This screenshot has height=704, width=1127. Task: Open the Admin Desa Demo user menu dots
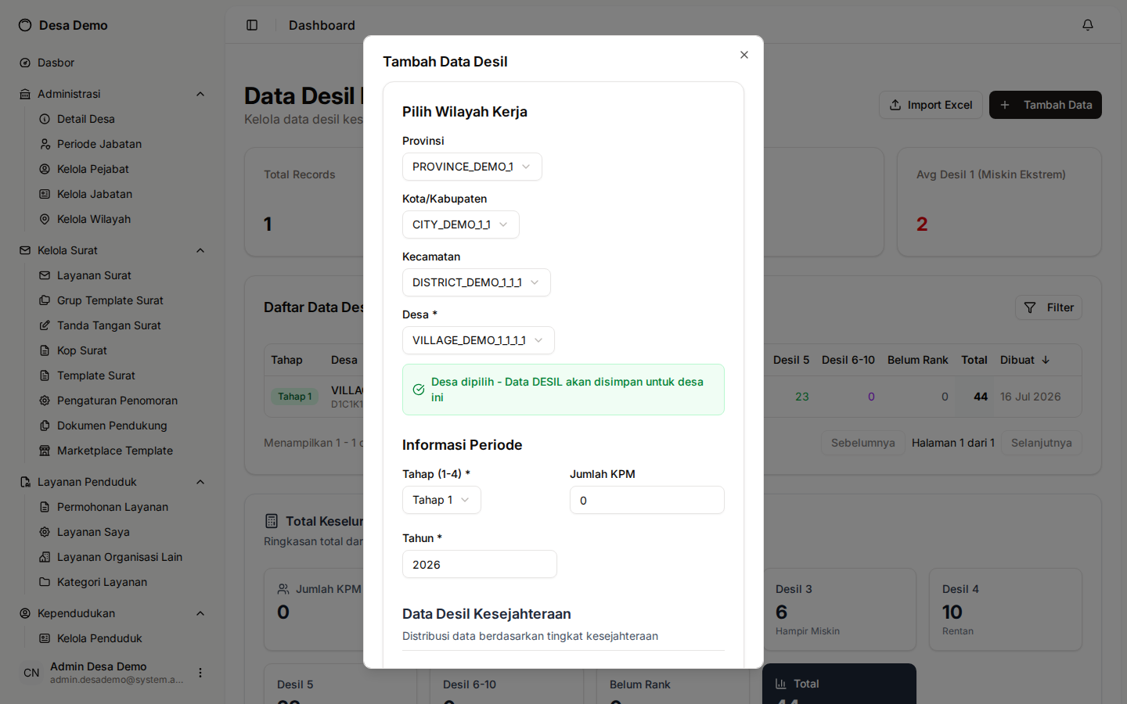click(200, 673)
